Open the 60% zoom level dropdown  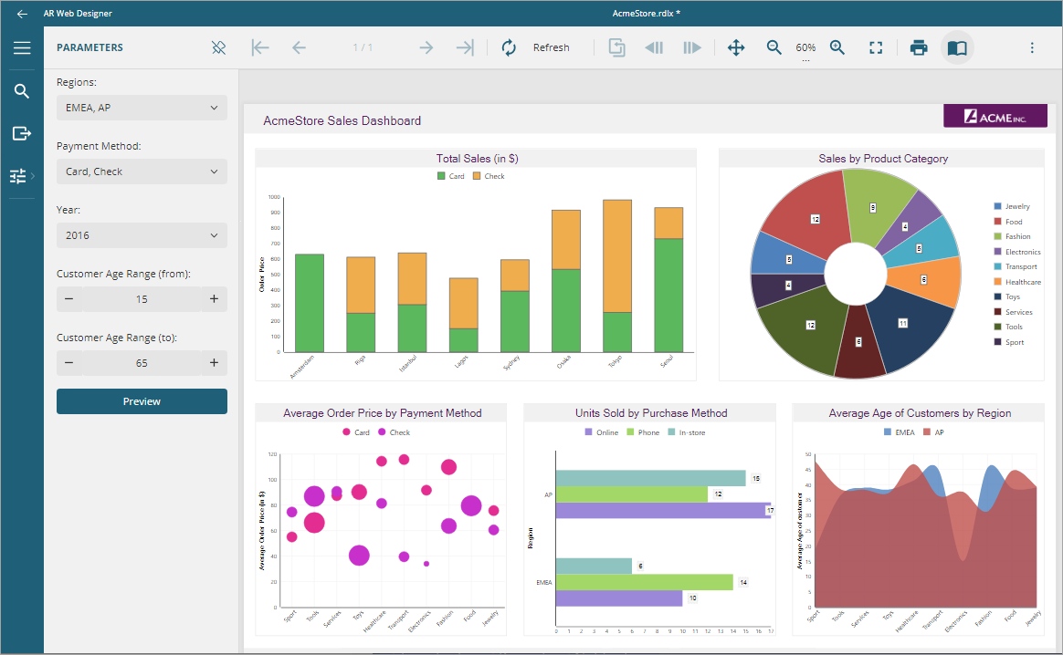(x=805, y=48)
